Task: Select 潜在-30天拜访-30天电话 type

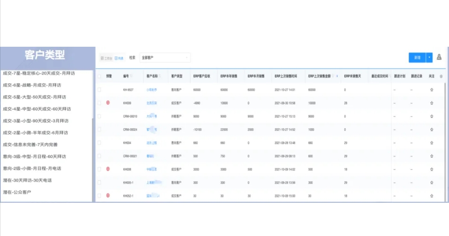Action: 28,180
